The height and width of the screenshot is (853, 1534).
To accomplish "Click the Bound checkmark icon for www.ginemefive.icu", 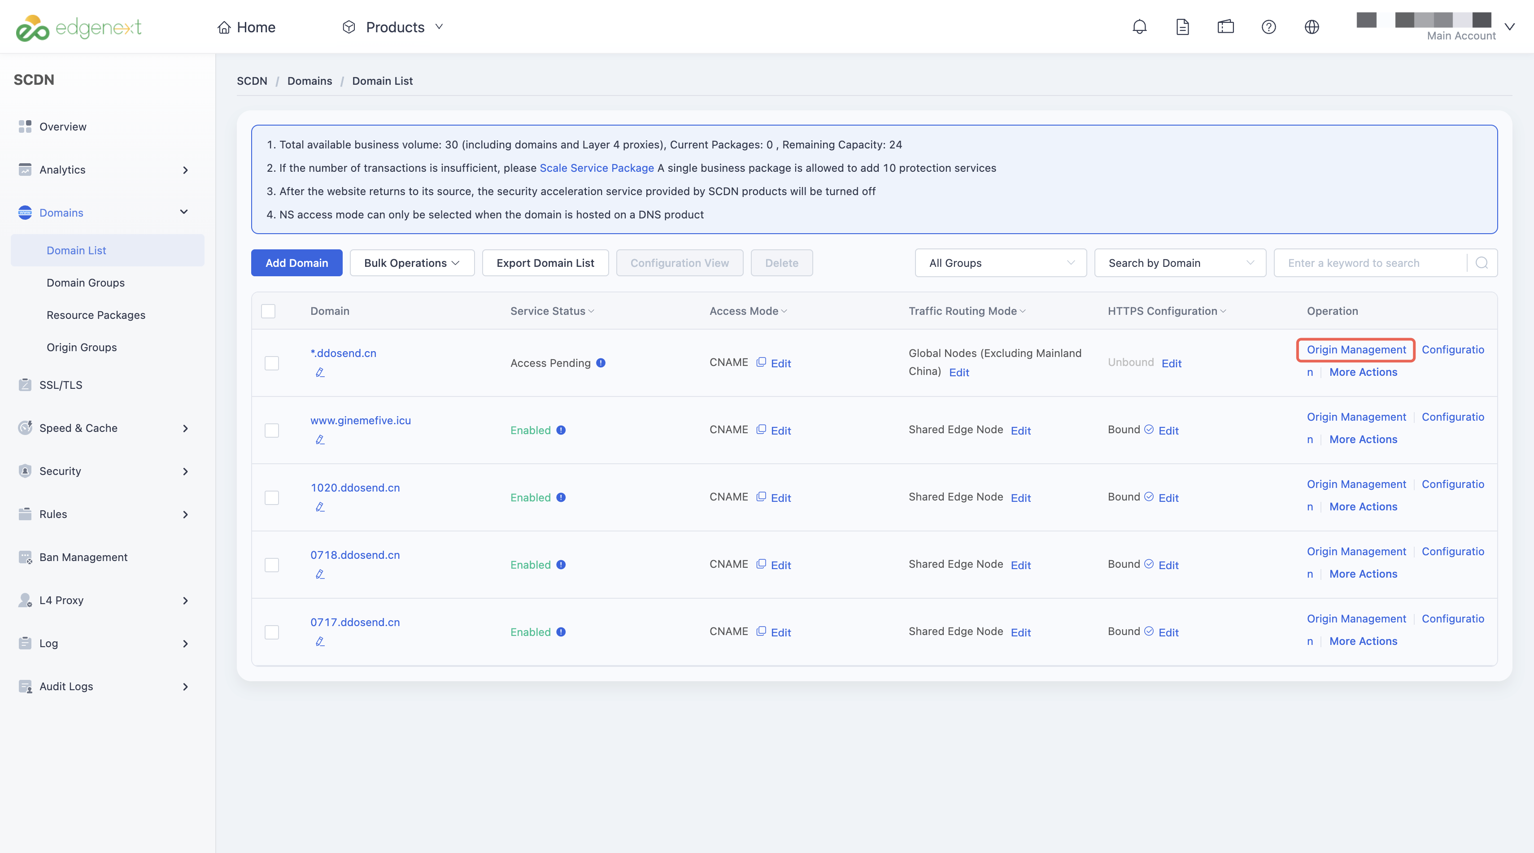I will coord(1149,429).
